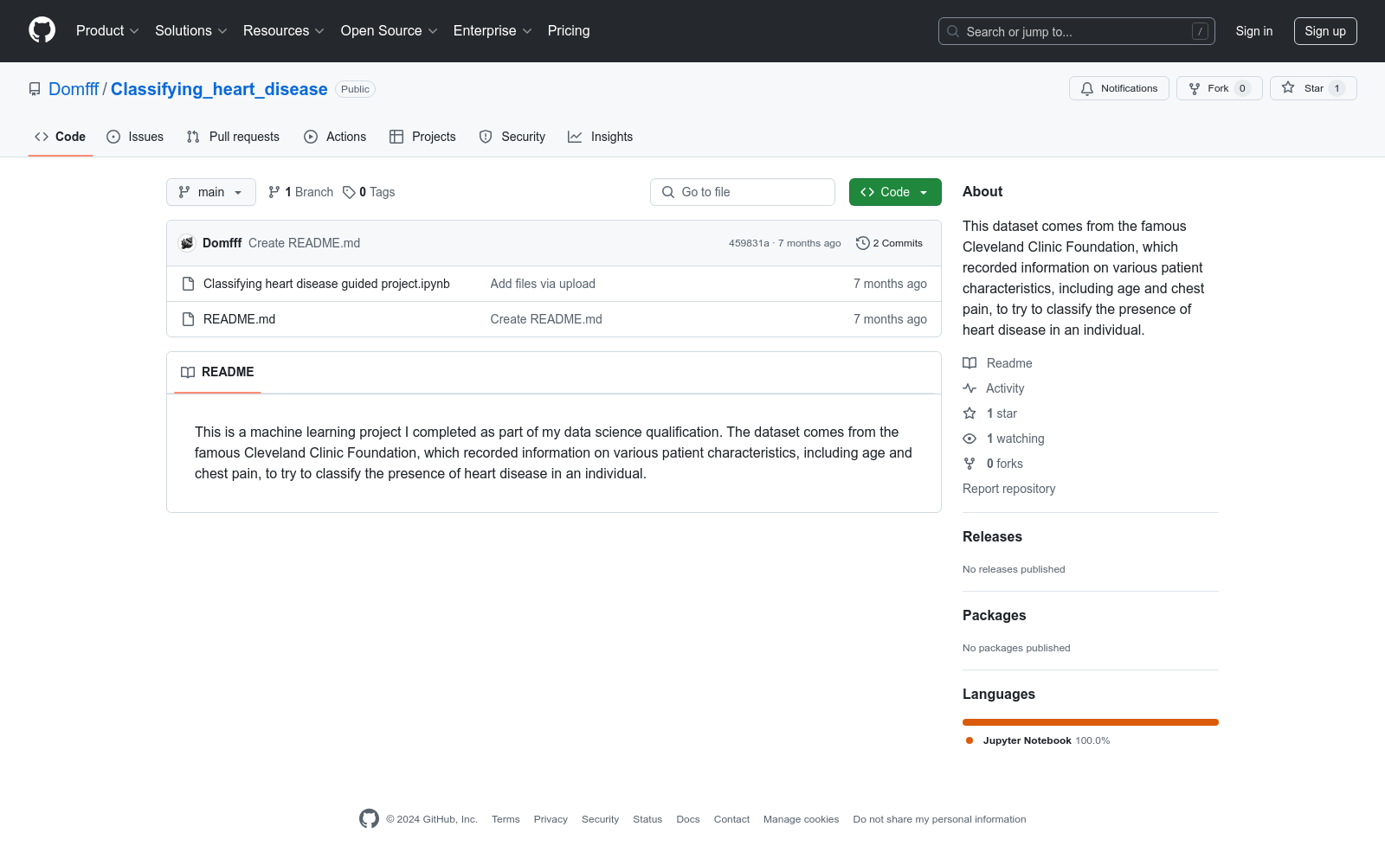This screenshot has height=865, width=1385.
Task: Click Create README.md message in README.md row
Action: [546, 319]
